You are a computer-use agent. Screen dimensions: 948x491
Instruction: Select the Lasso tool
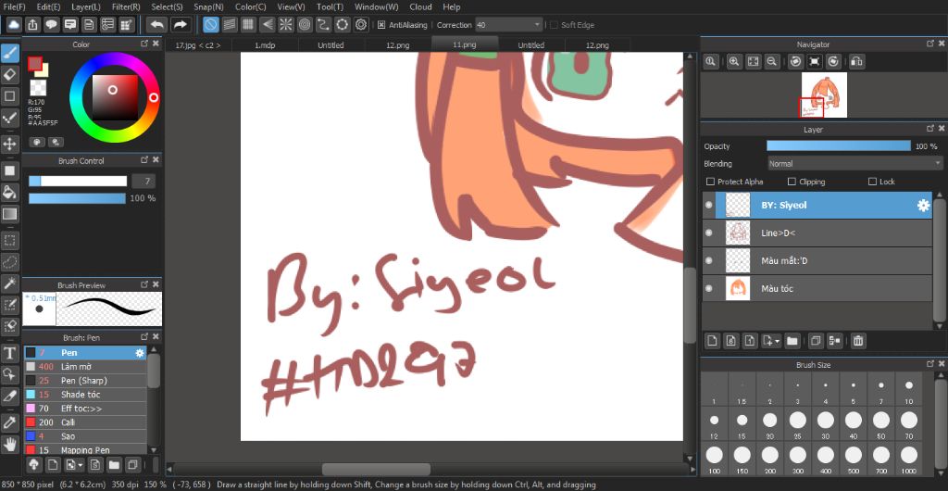coord(9,262)
